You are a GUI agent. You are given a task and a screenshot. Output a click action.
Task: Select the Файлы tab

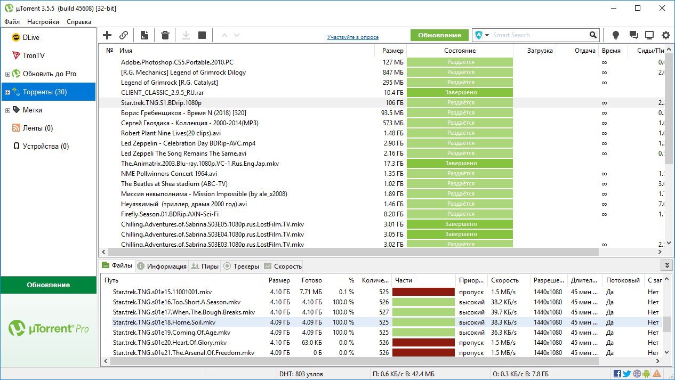coord(117,265)
